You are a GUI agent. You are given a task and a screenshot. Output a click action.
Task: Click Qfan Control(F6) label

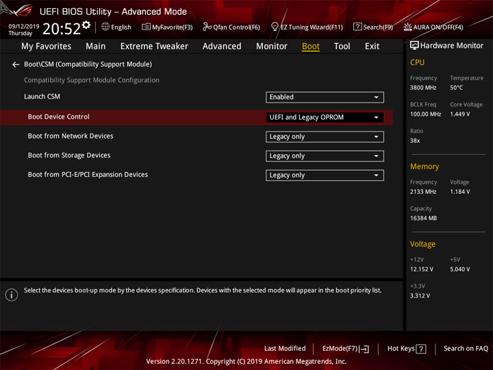pyautogui.click(x=236, y=27)
